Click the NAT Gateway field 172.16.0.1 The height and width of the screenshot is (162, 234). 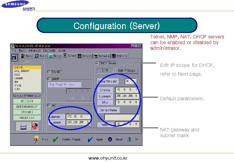click(78, 116)
